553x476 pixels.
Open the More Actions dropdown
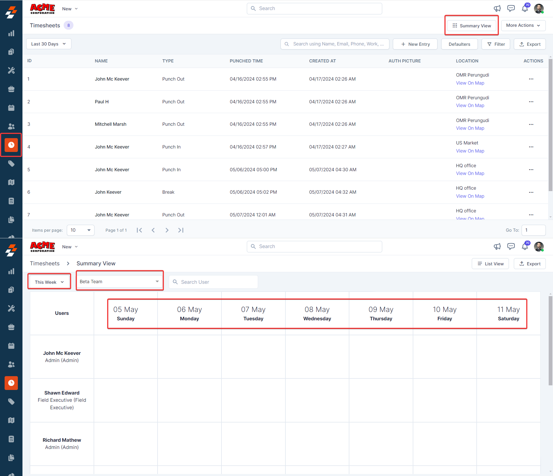523,25
